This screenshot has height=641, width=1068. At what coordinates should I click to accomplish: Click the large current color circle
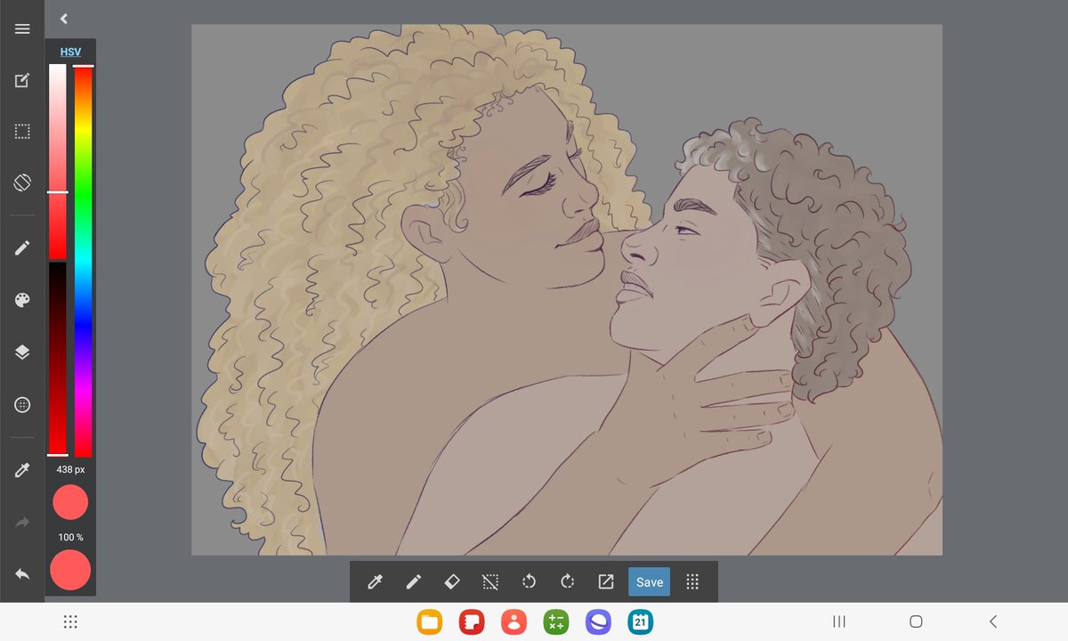(70, 570)
